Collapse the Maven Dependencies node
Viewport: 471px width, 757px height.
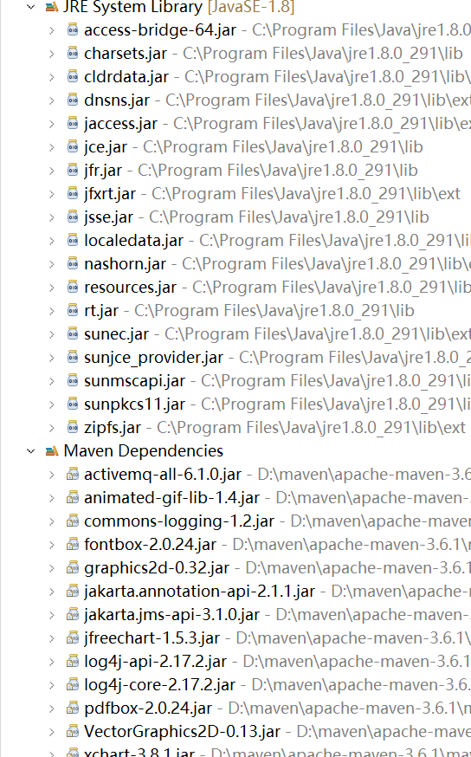pyautogui.click(x=31, y=451)
